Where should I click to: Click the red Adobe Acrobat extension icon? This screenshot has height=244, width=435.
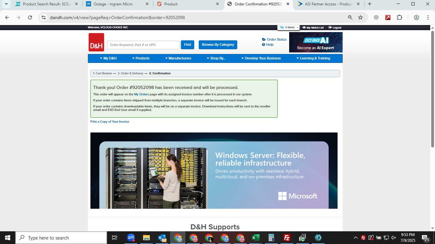coord(388,17)
